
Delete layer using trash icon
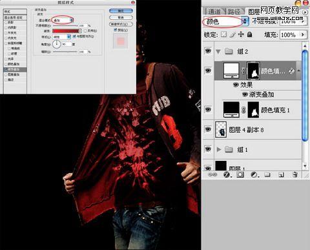tap(295, 174)
